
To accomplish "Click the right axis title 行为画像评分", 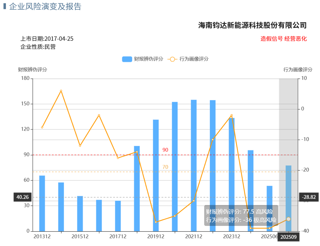I will [x=298, y=70].
